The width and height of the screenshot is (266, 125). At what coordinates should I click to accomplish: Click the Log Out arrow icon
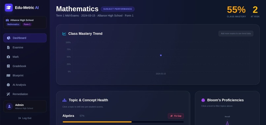20,118
